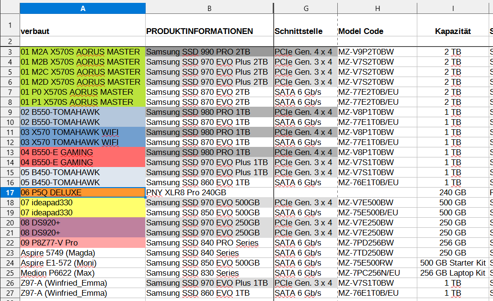Select cell 'Aspire 5749 (Magda)'
Screen dimensions: 493x301
click(83, 253)
